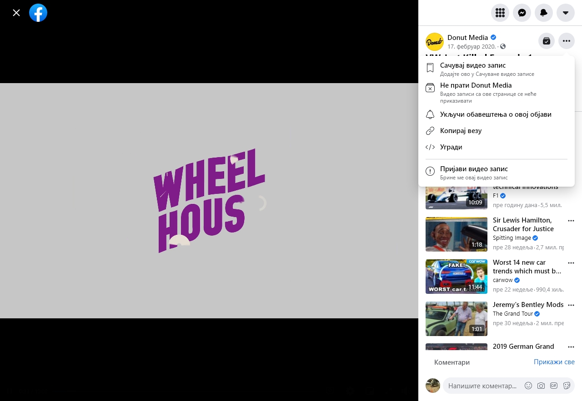Open the Facebook home logo
Screen dimensions: 582x401
pyautogui.click(x=38, y=13)
